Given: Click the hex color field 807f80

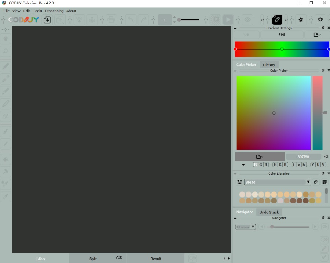Looking at the screenshot, I should click(x=303, y=156).
